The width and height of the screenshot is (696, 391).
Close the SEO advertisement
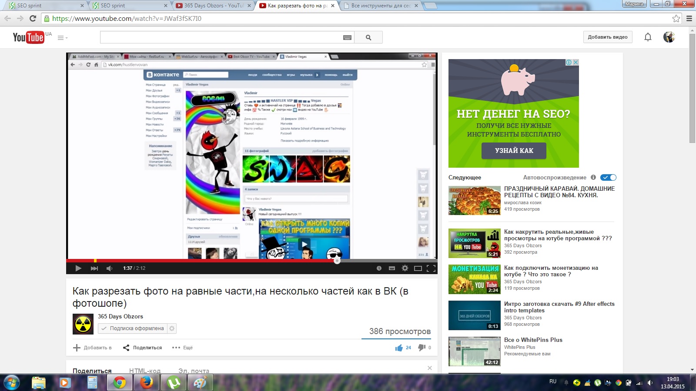click(x=576, y=62)
